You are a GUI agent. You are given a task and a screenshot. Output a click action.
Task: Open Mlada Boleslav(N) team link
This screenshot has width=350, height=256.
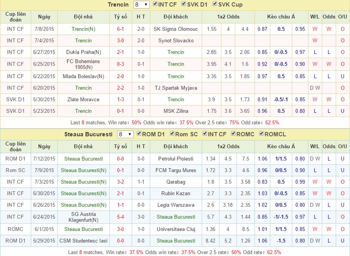click(84, 76)
